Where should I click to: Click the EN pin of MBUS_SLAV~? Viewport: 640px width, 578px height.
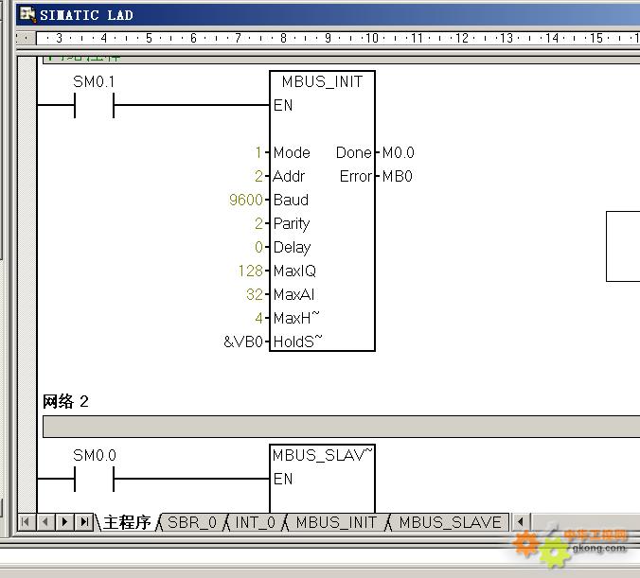point(283,479)
